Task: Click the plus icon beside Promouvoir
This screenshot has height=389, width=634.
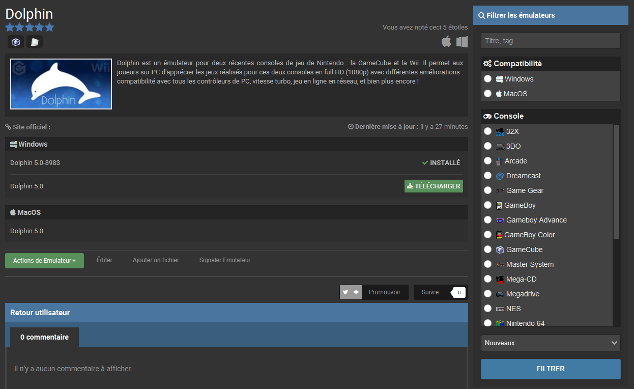Action: coord(356,292)
